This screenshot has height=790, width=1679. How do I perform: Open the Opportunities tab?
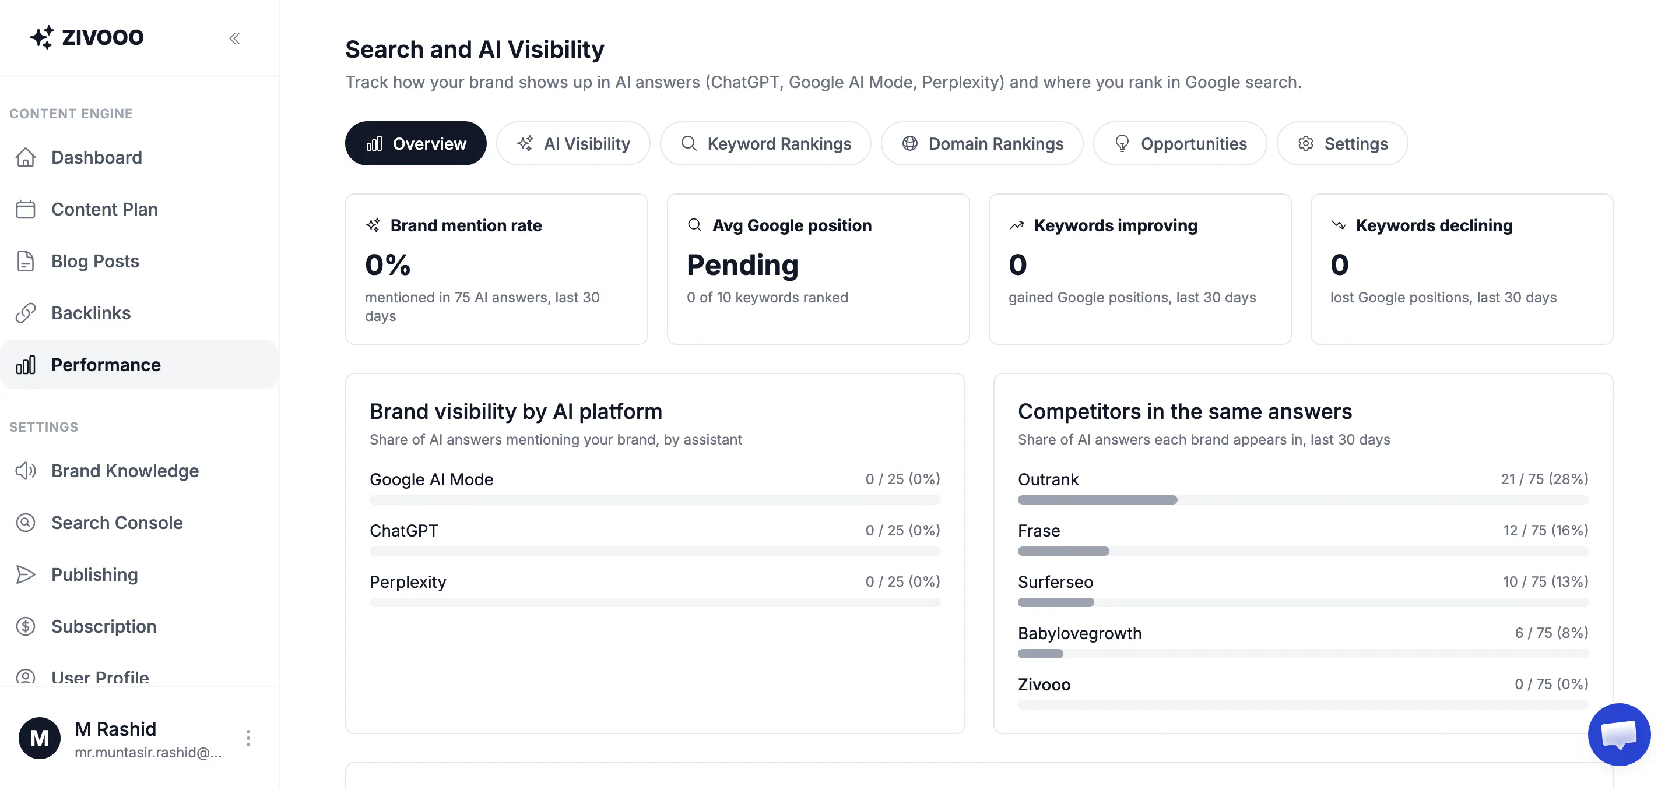coord(1180,143)
